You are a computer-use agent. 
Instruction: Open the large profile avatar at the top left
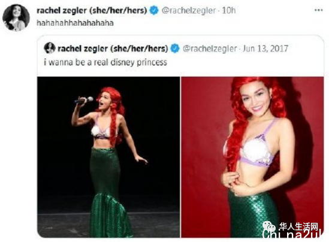click(16, 17)
